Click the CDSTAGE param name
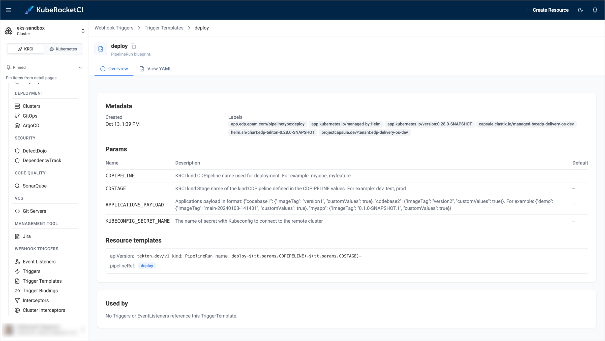 [116, 189]
